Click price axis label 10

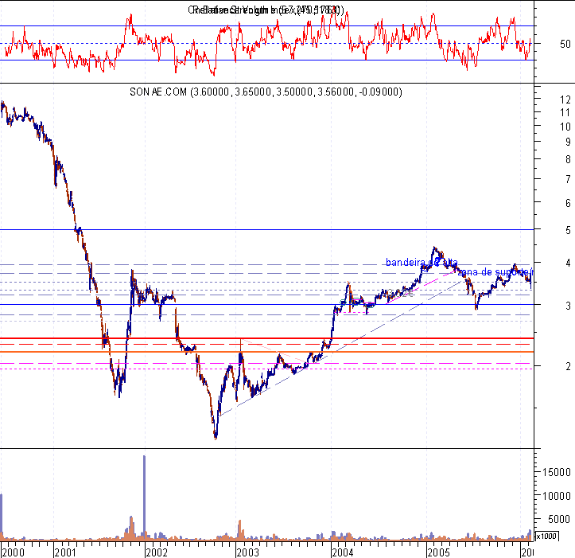coord(565,127)
